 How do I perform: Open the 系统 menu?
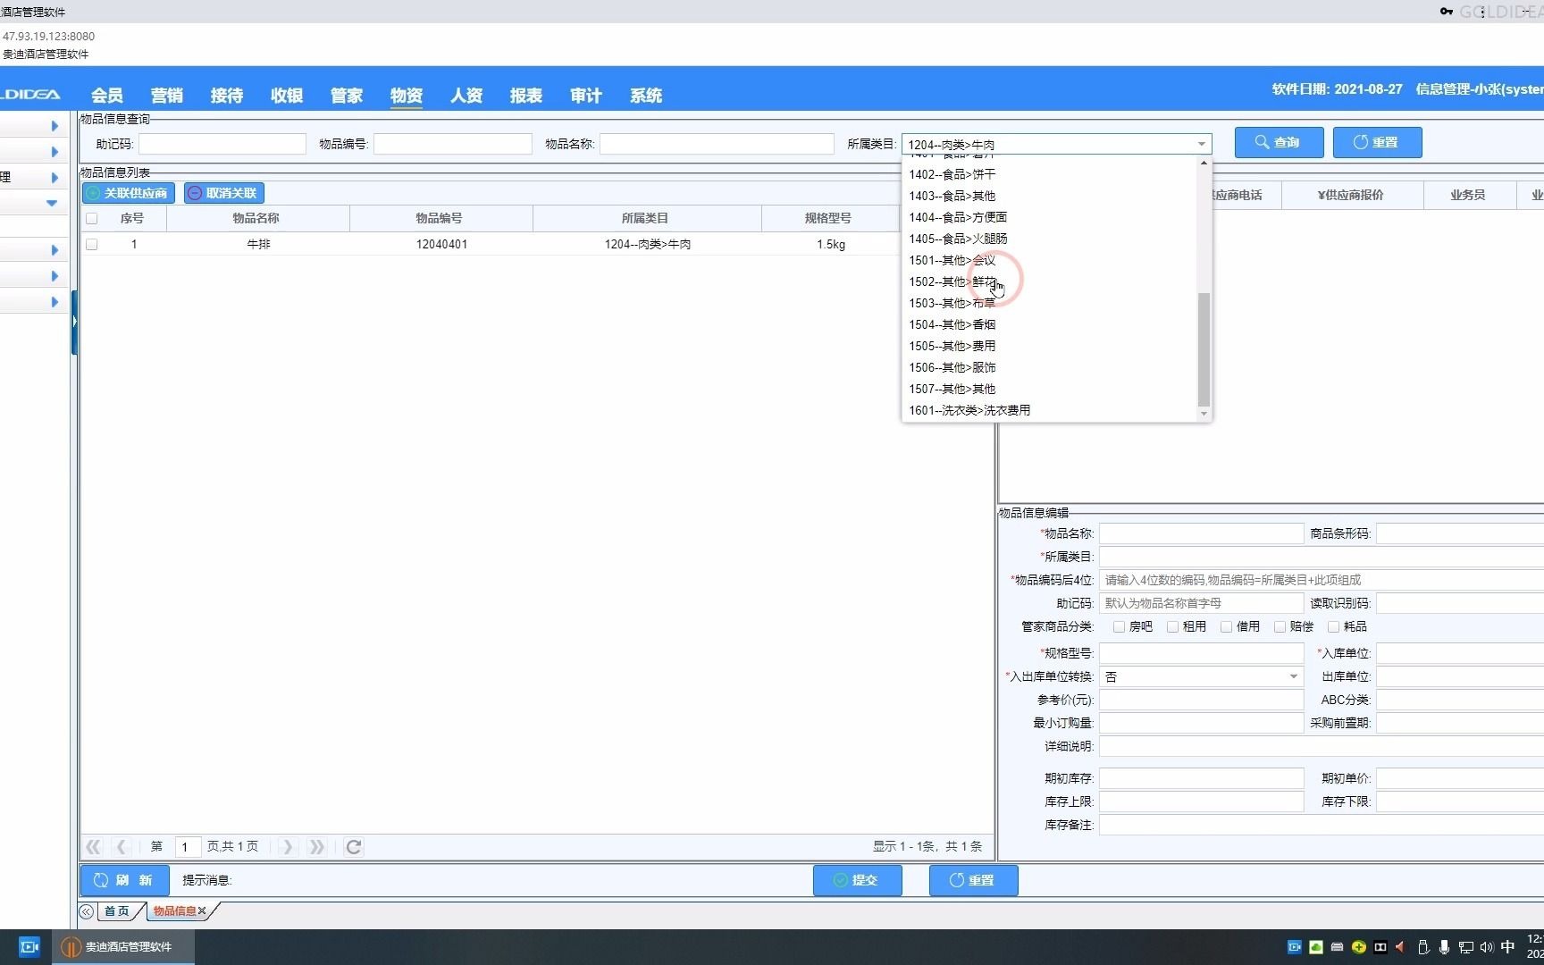pyautogui.click(x=646, y=96)
